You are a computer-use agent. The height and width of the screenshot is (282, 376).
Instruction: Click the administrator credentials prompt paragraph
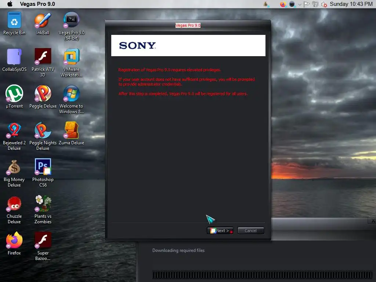click(x=187, y=82)
